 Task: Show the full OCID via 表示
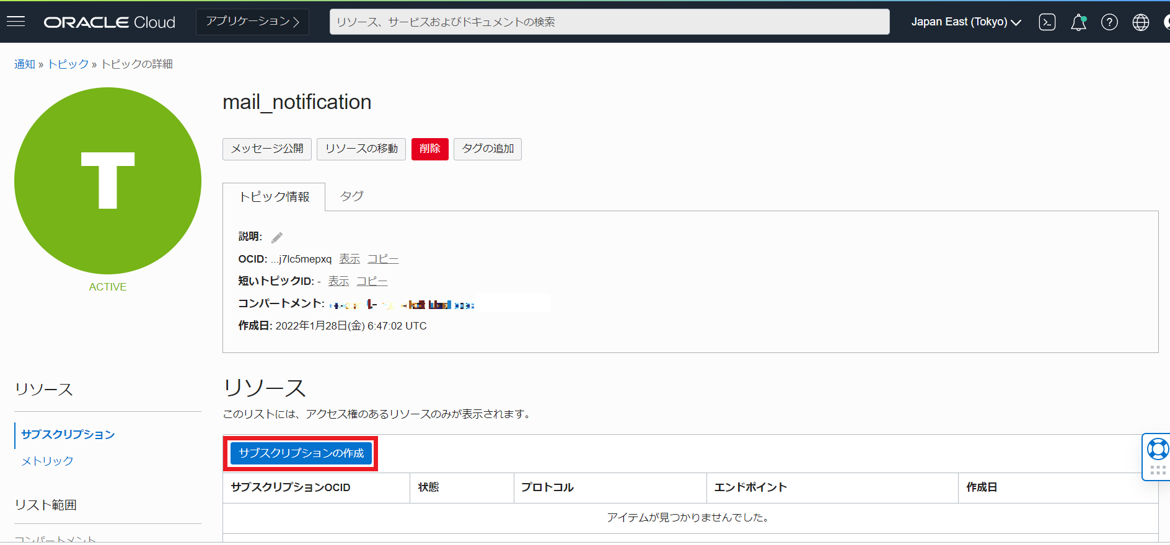(350, 259)
